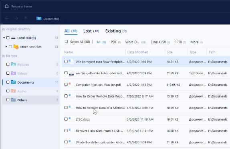
Task: Select the Others label in sidebar
Action: point(22,100)
